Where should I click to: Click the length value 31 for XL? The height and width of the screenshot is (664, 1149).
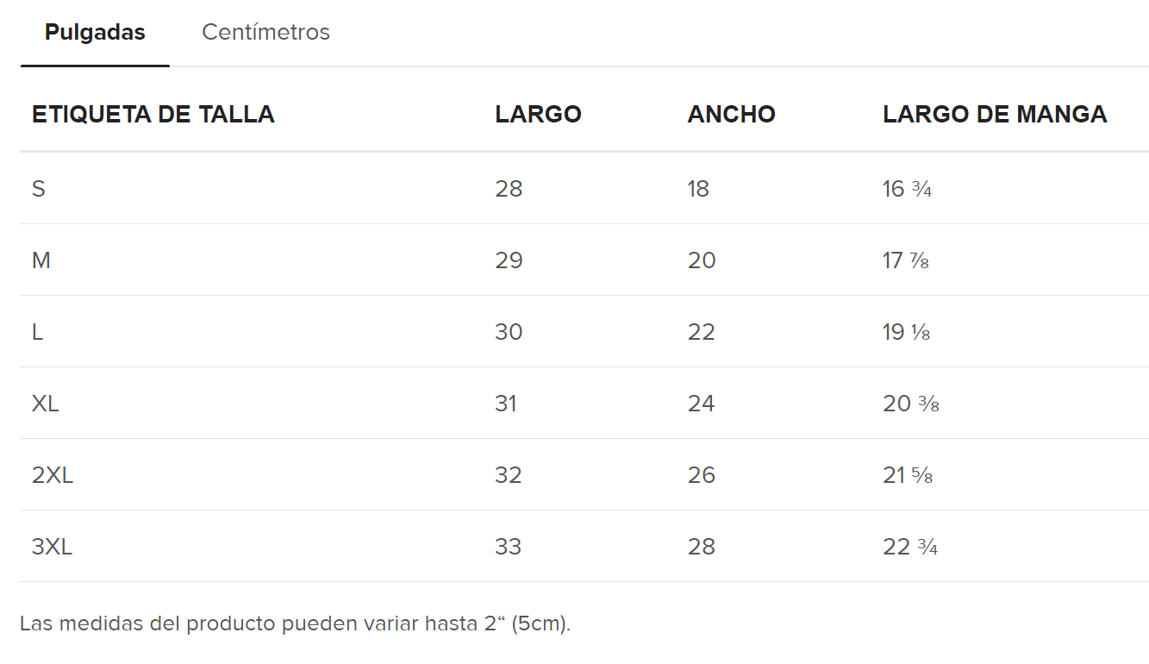[506, 404]
